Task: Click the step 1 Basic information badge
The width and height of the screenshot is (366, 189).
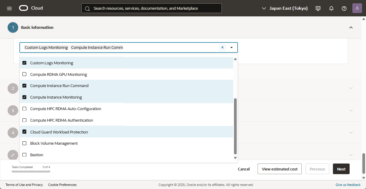Action: click(13, 27)
